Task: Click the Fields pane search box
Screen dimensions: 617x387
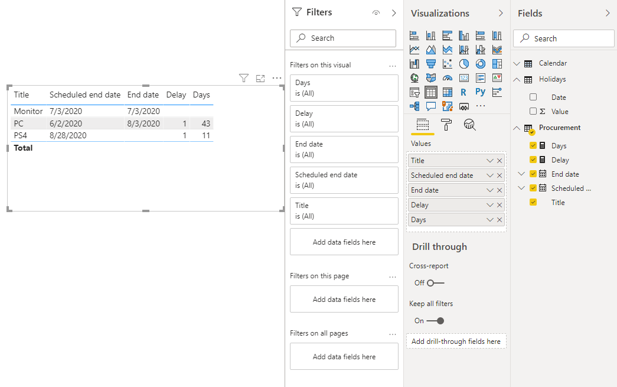Action: [x=563, y=38]
